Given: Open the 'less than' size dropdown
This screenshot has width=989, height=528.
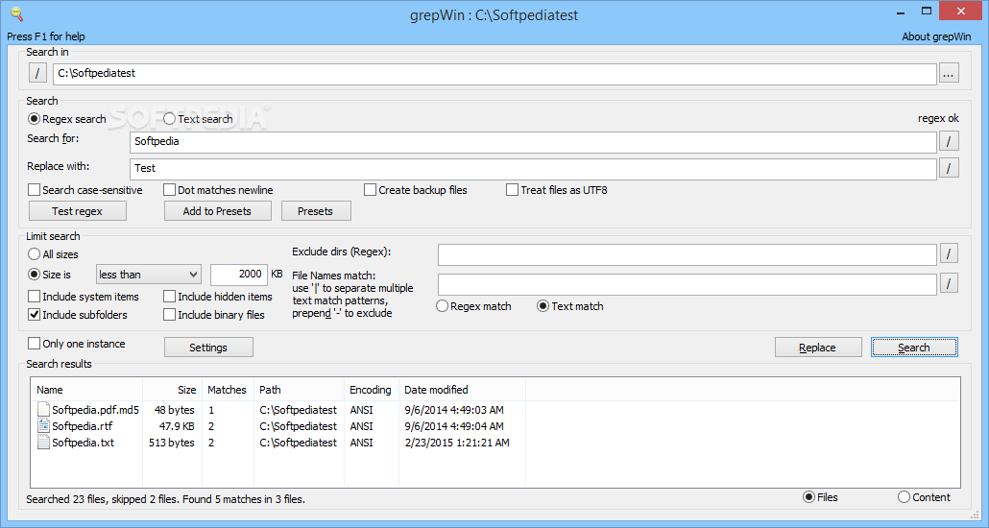Looking at the screenshot, I should 148,275.
